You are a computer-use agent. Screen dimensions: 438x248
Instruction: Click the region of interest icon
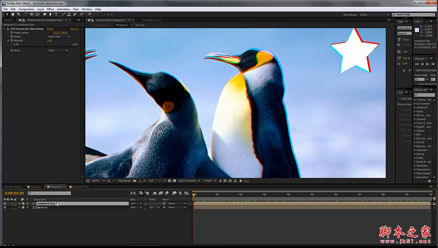[170, 181]
